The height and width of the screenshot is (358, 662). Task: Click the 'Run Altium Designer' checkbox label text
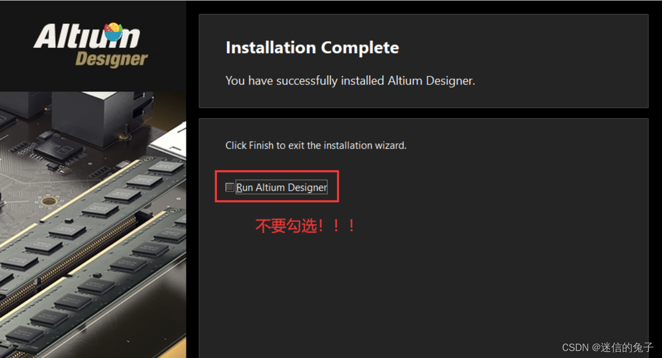[282, 188]
